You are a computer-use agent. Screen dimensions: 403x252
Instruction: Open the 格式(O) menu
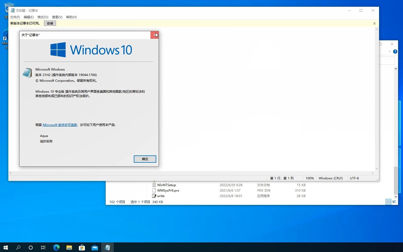[x=43, y=17]
